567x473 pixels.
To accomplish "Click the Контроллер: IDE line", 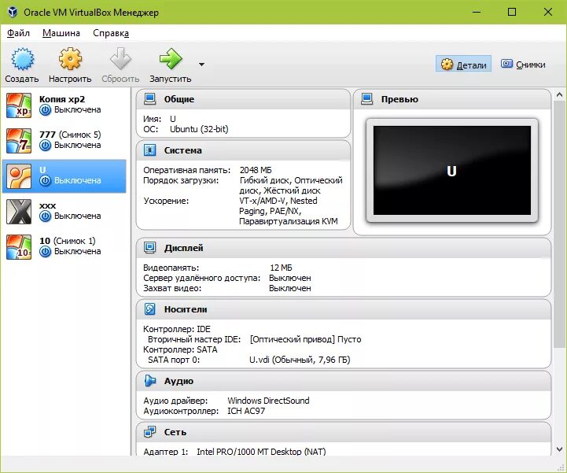I will (x=177, y=329).
